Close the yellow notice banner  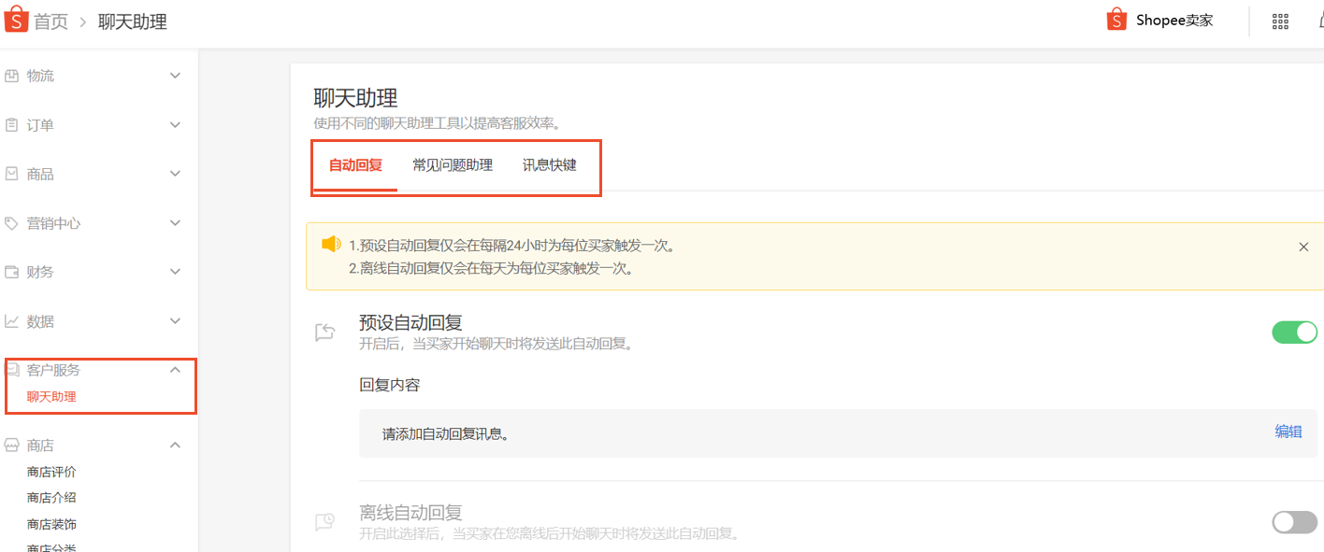coord(1303,247)
